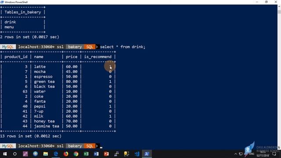Open Visual Studio Code from the taskbar
This screenshot has height=158, width=281.
click(137, 154)
